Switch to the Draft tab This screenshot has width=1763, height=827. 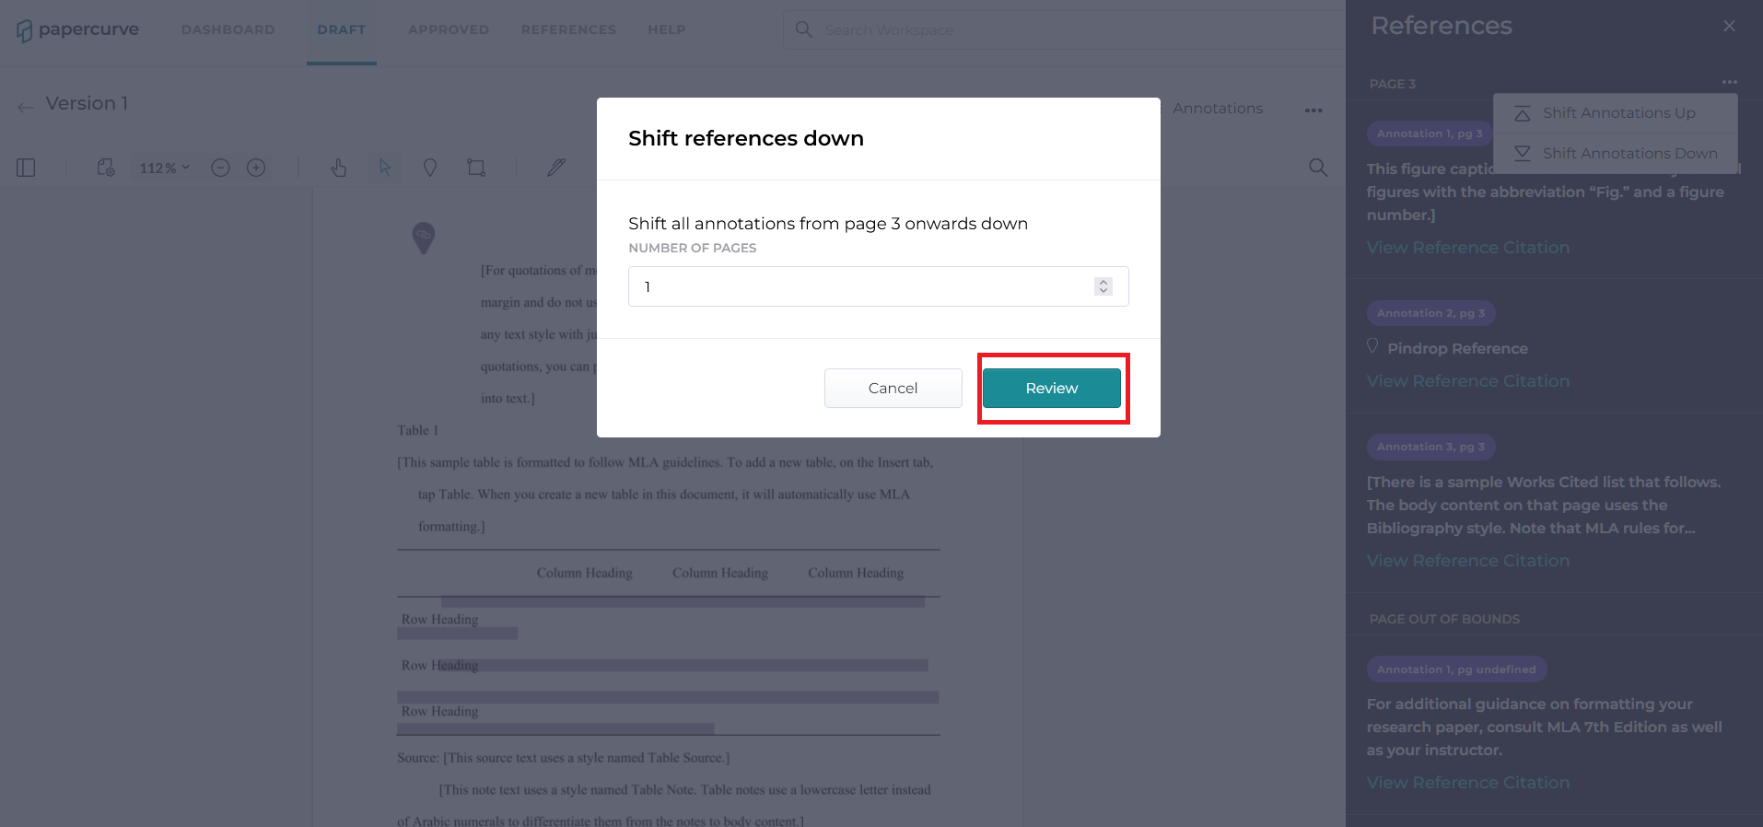(x=342, y=29)
